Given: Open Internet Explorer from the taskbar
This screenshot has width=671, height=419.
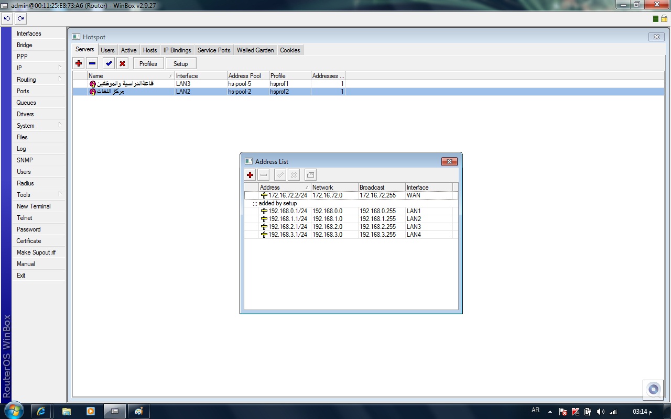Looking at the screenshot, I should point(41,411).
